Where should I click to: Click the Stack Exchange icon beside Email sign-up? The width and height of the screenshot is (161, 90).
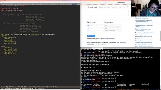(x=88, y=31)
